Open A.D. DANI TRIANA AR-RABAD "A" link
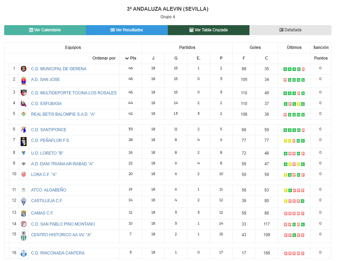The height and width of the screenshot is (261, 338). [x=62, y=164]
